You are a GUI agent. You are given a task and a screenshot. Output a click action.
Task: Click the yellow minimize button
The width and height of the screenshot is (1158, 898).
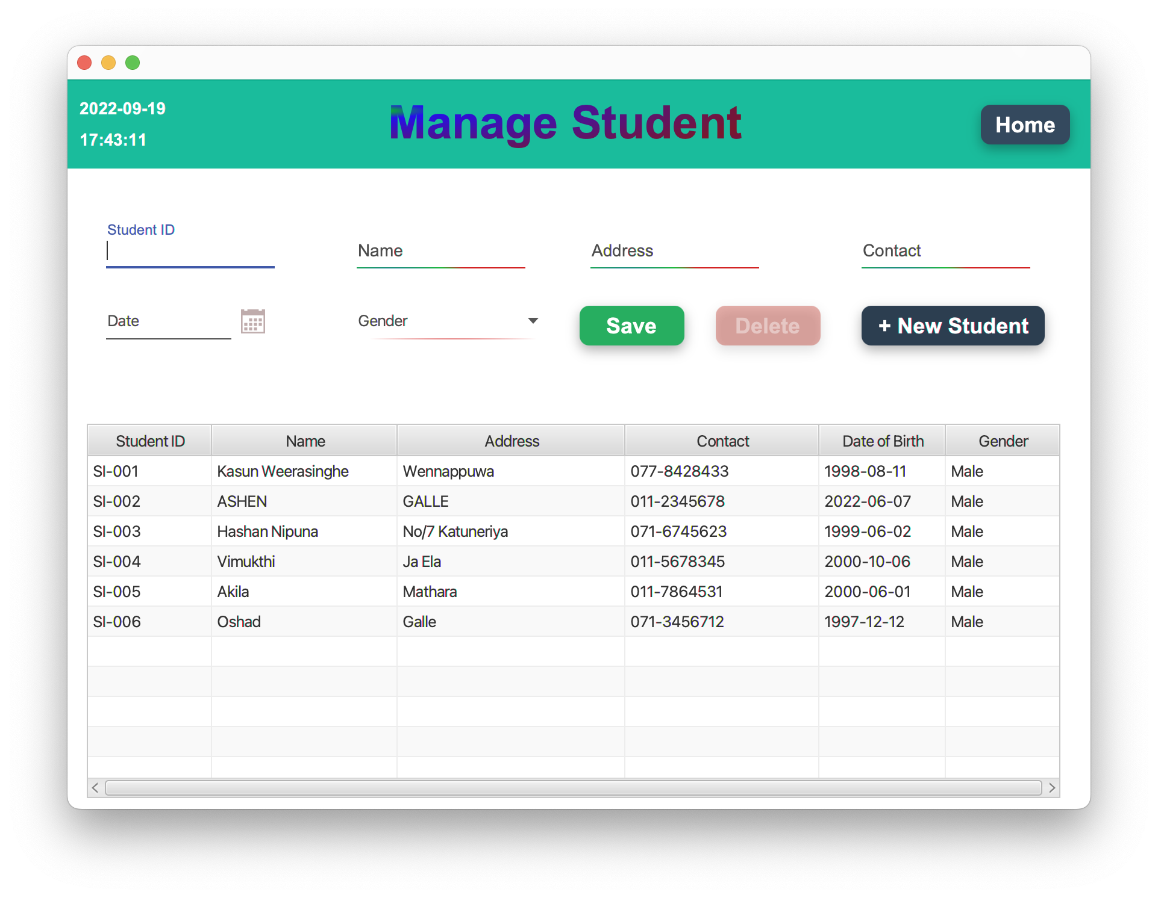(x=108, y=63)
